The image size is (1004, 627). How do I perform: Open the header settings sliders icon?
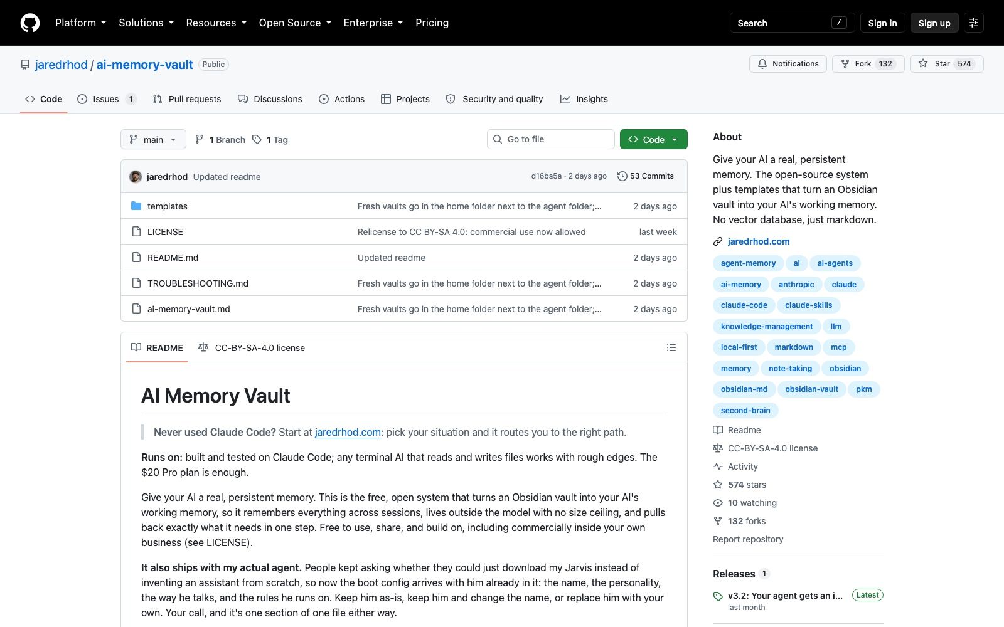(x=973, y=23)
